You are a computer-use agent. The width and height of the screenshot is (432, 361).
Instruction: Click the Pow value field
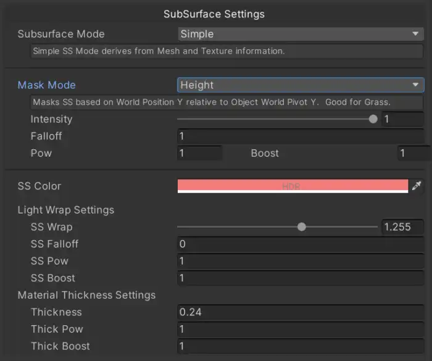click(199, 153)
